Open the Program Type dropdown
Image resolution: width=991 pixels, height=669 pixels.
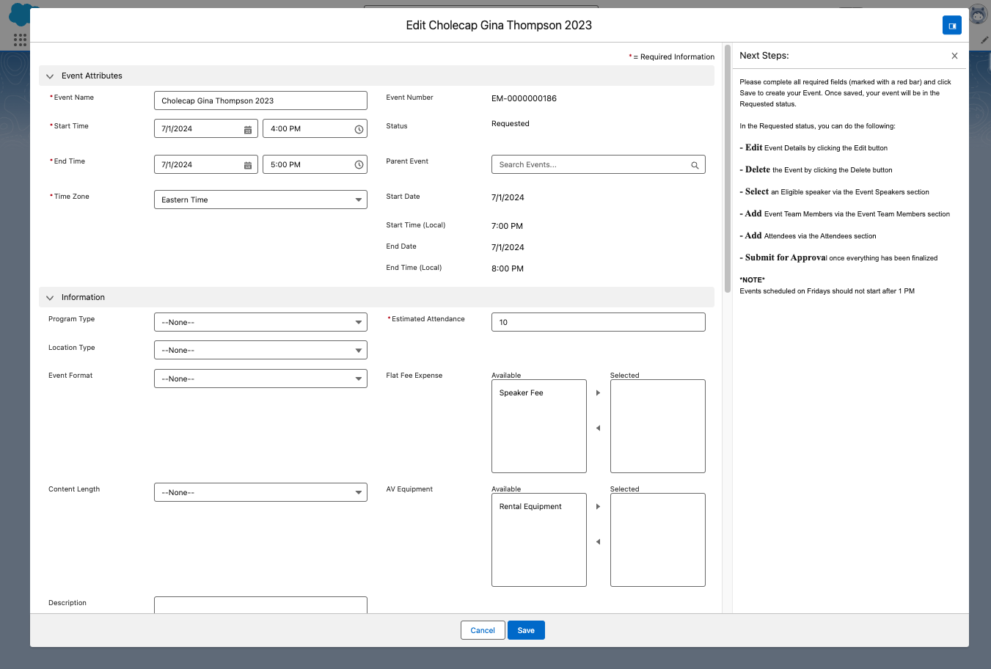tap(260, 322)
